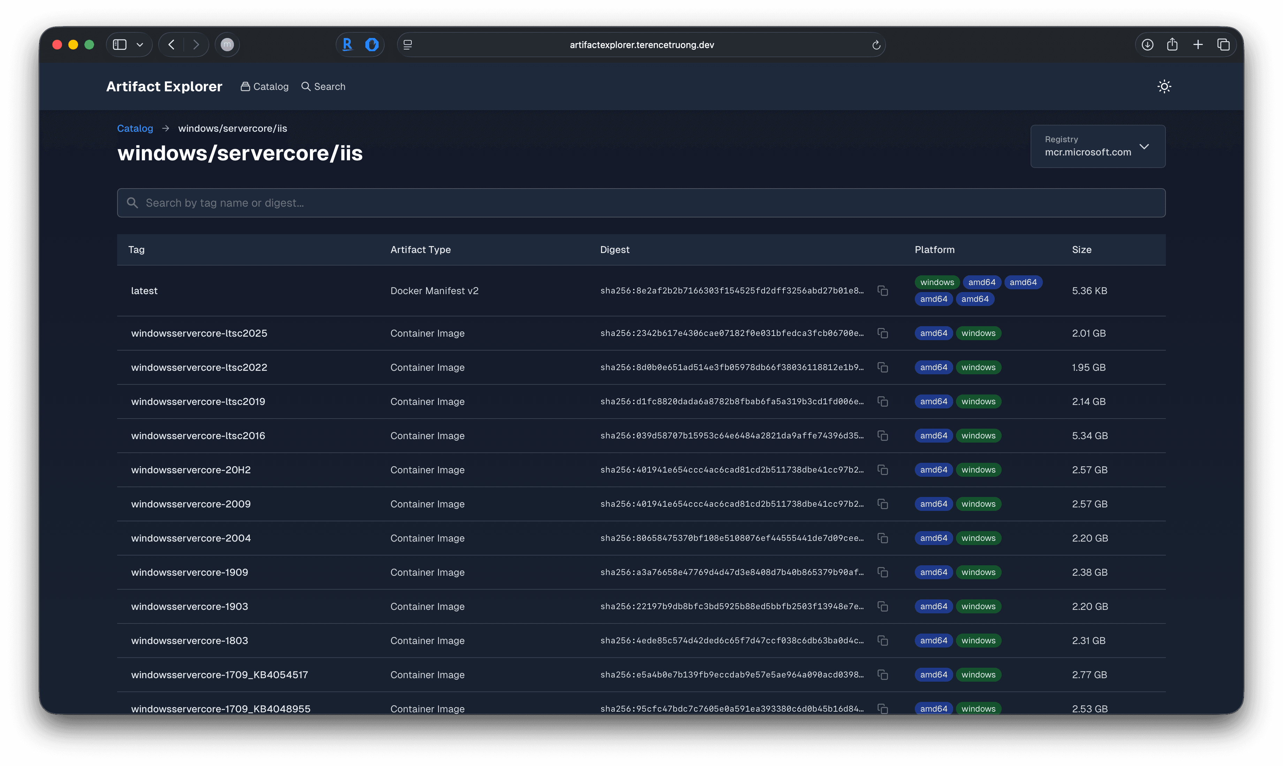Open the Search section in the navbar
The width and height of the screenshot is (1283, 766).
click(323, 86)
